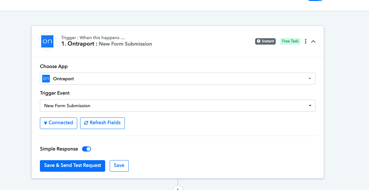
Task: Click Save & Send Test Request
Action: point(72,166)
